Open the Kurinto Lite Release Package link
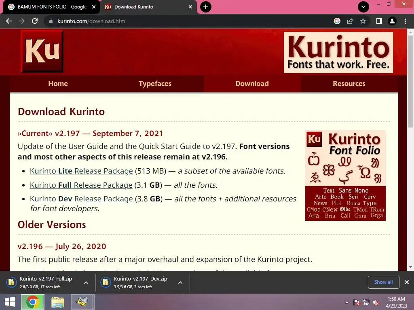414x310 pixels. 81,171
